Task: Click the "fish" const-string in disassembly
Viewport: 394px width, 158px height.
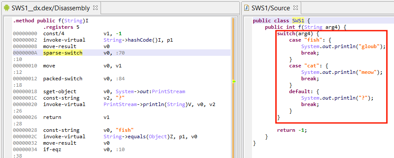Action: point(124,130)
